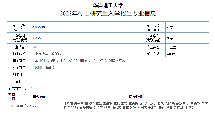Click advisor name 叶燕锐
The image size is (215, 117).
pos(127,108)
